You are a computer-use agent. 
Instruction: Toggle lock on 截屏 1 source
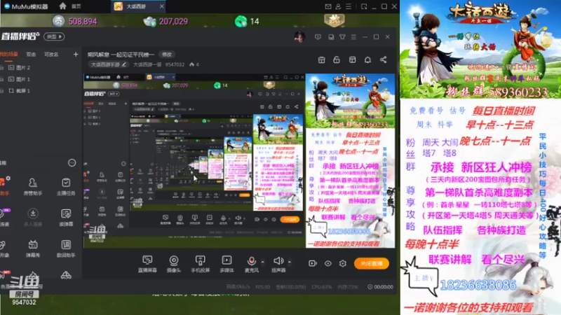pyautogui.click(x=2, y=91)
